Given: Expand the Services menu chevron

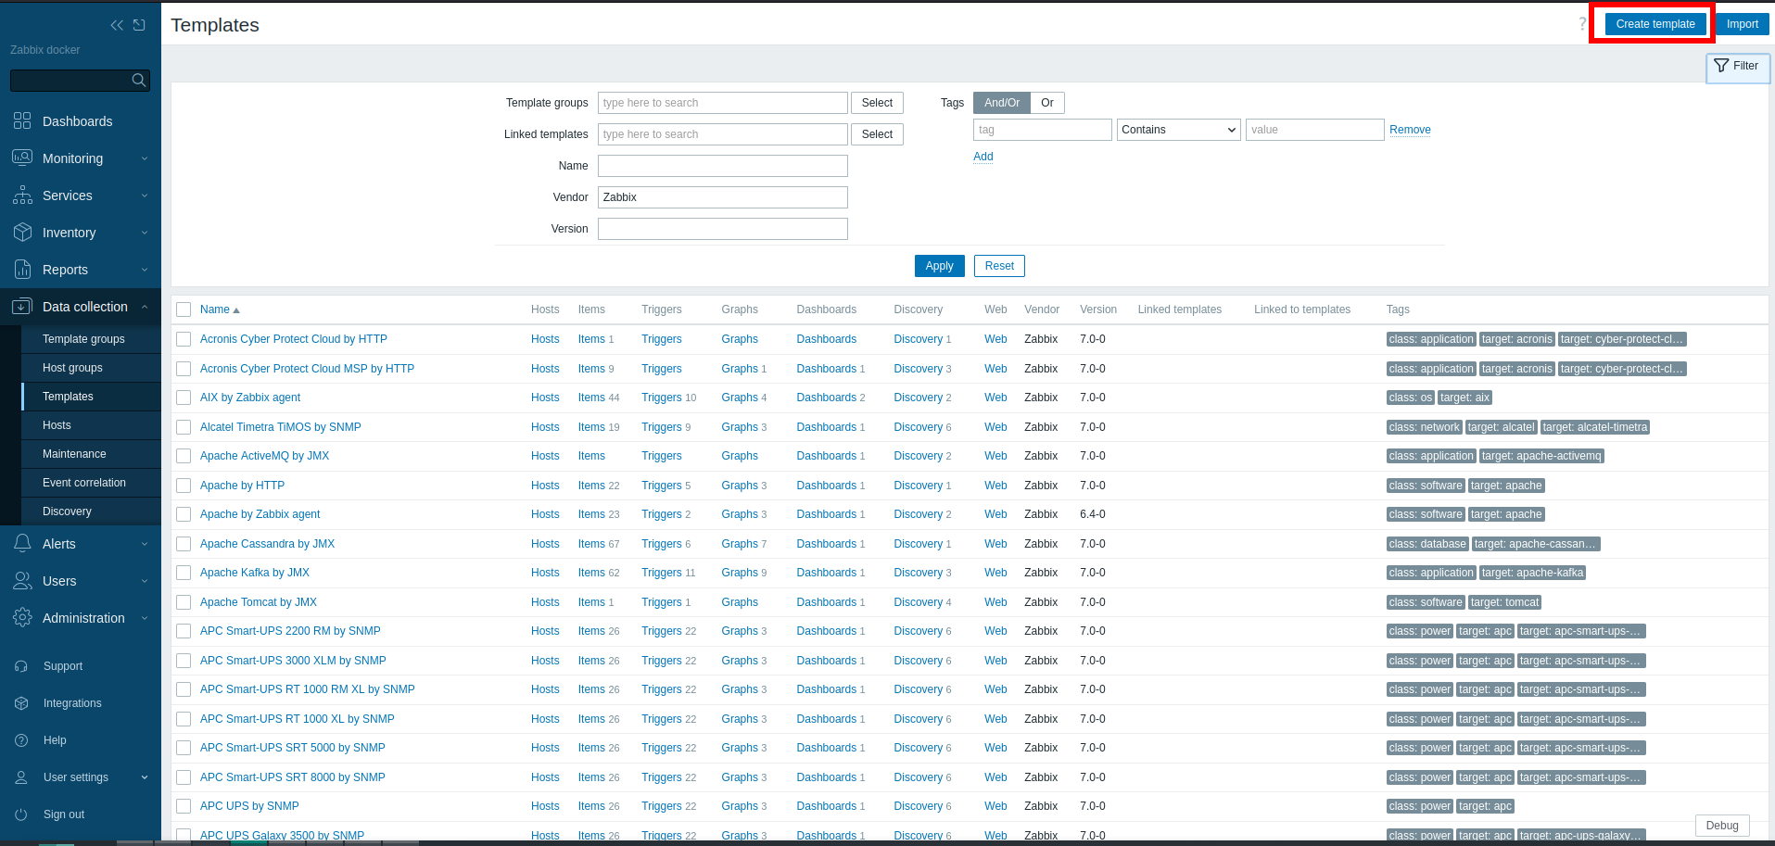Looking at the screenshot, I should [145, 196].
